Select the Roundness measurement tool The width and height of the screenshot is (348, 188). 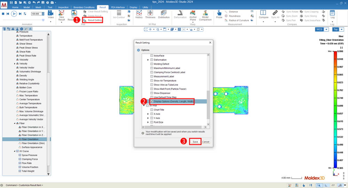(232, 16)
